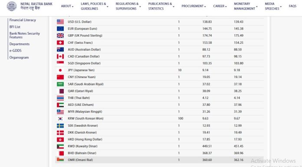Expand the Career dropdown menu
The image size is (302, 167).
220,6
